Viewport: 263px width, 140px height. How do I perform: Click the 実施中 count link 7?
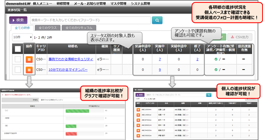click(x=160, y=59)
